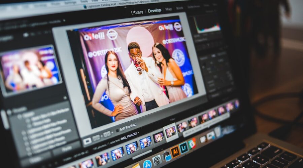Collapse the Presets panel triangle
Viewport: 303px width, 168px height.
9,112
